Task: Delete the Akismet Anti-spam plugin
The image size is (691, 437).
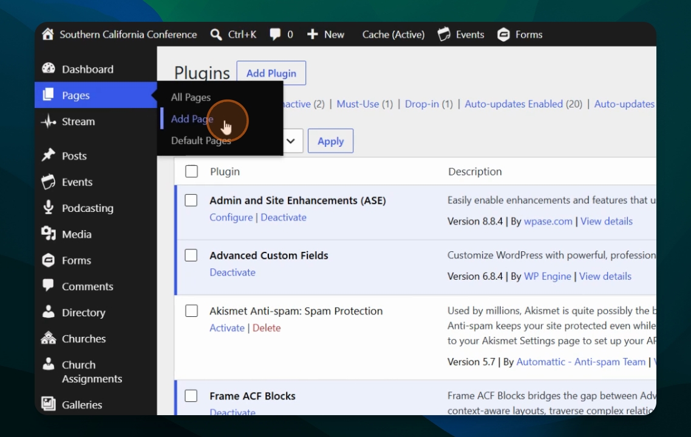Action: tap(267, 328)
